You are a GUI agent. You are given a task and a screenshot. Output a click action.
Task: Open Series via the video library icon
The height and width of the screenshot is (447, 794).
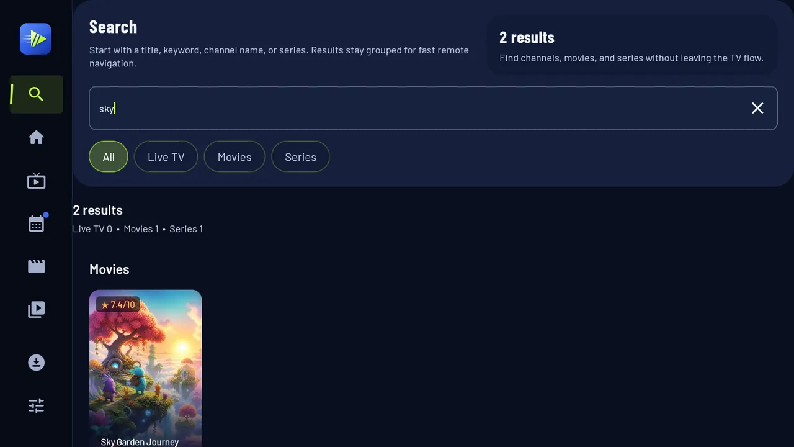[36, 309]
